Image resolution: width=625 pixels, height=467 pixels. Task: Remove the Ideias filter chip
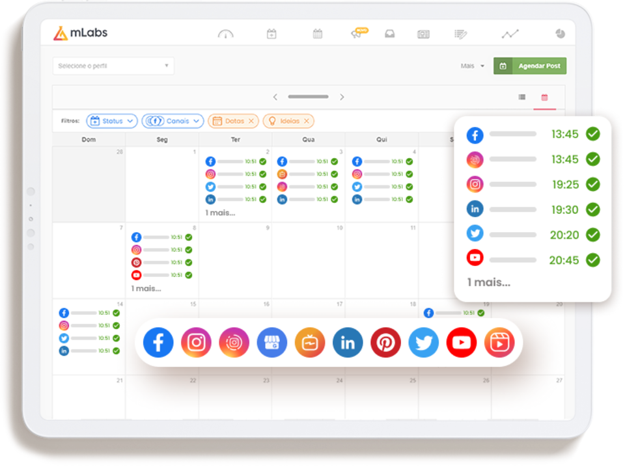tap(306, 121)
